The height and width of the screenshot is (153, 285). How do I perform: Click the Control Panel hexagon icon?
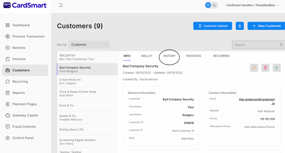(8, 138)
